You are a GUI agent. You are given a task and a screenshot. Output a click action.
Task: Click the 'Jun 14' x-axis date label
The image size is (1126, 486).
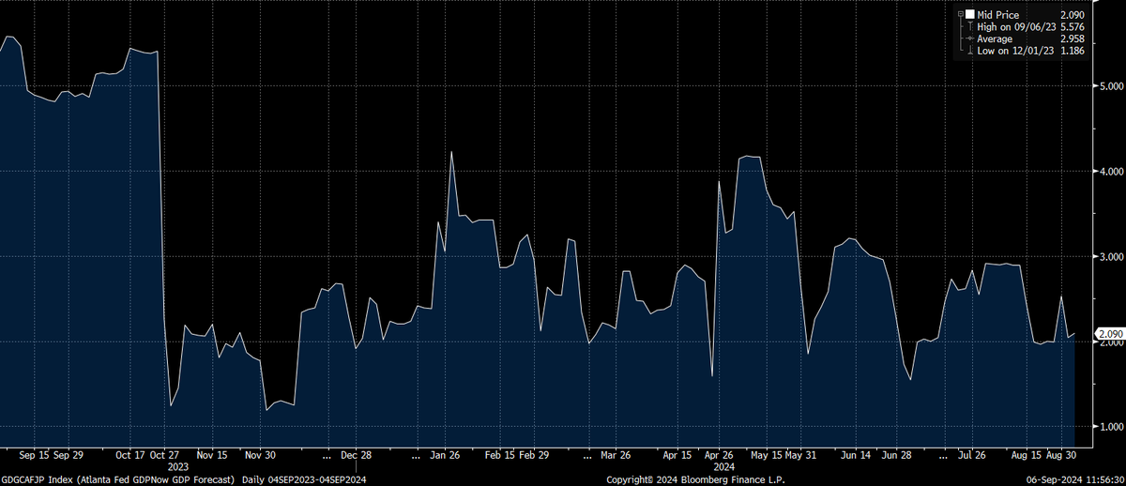857,454
